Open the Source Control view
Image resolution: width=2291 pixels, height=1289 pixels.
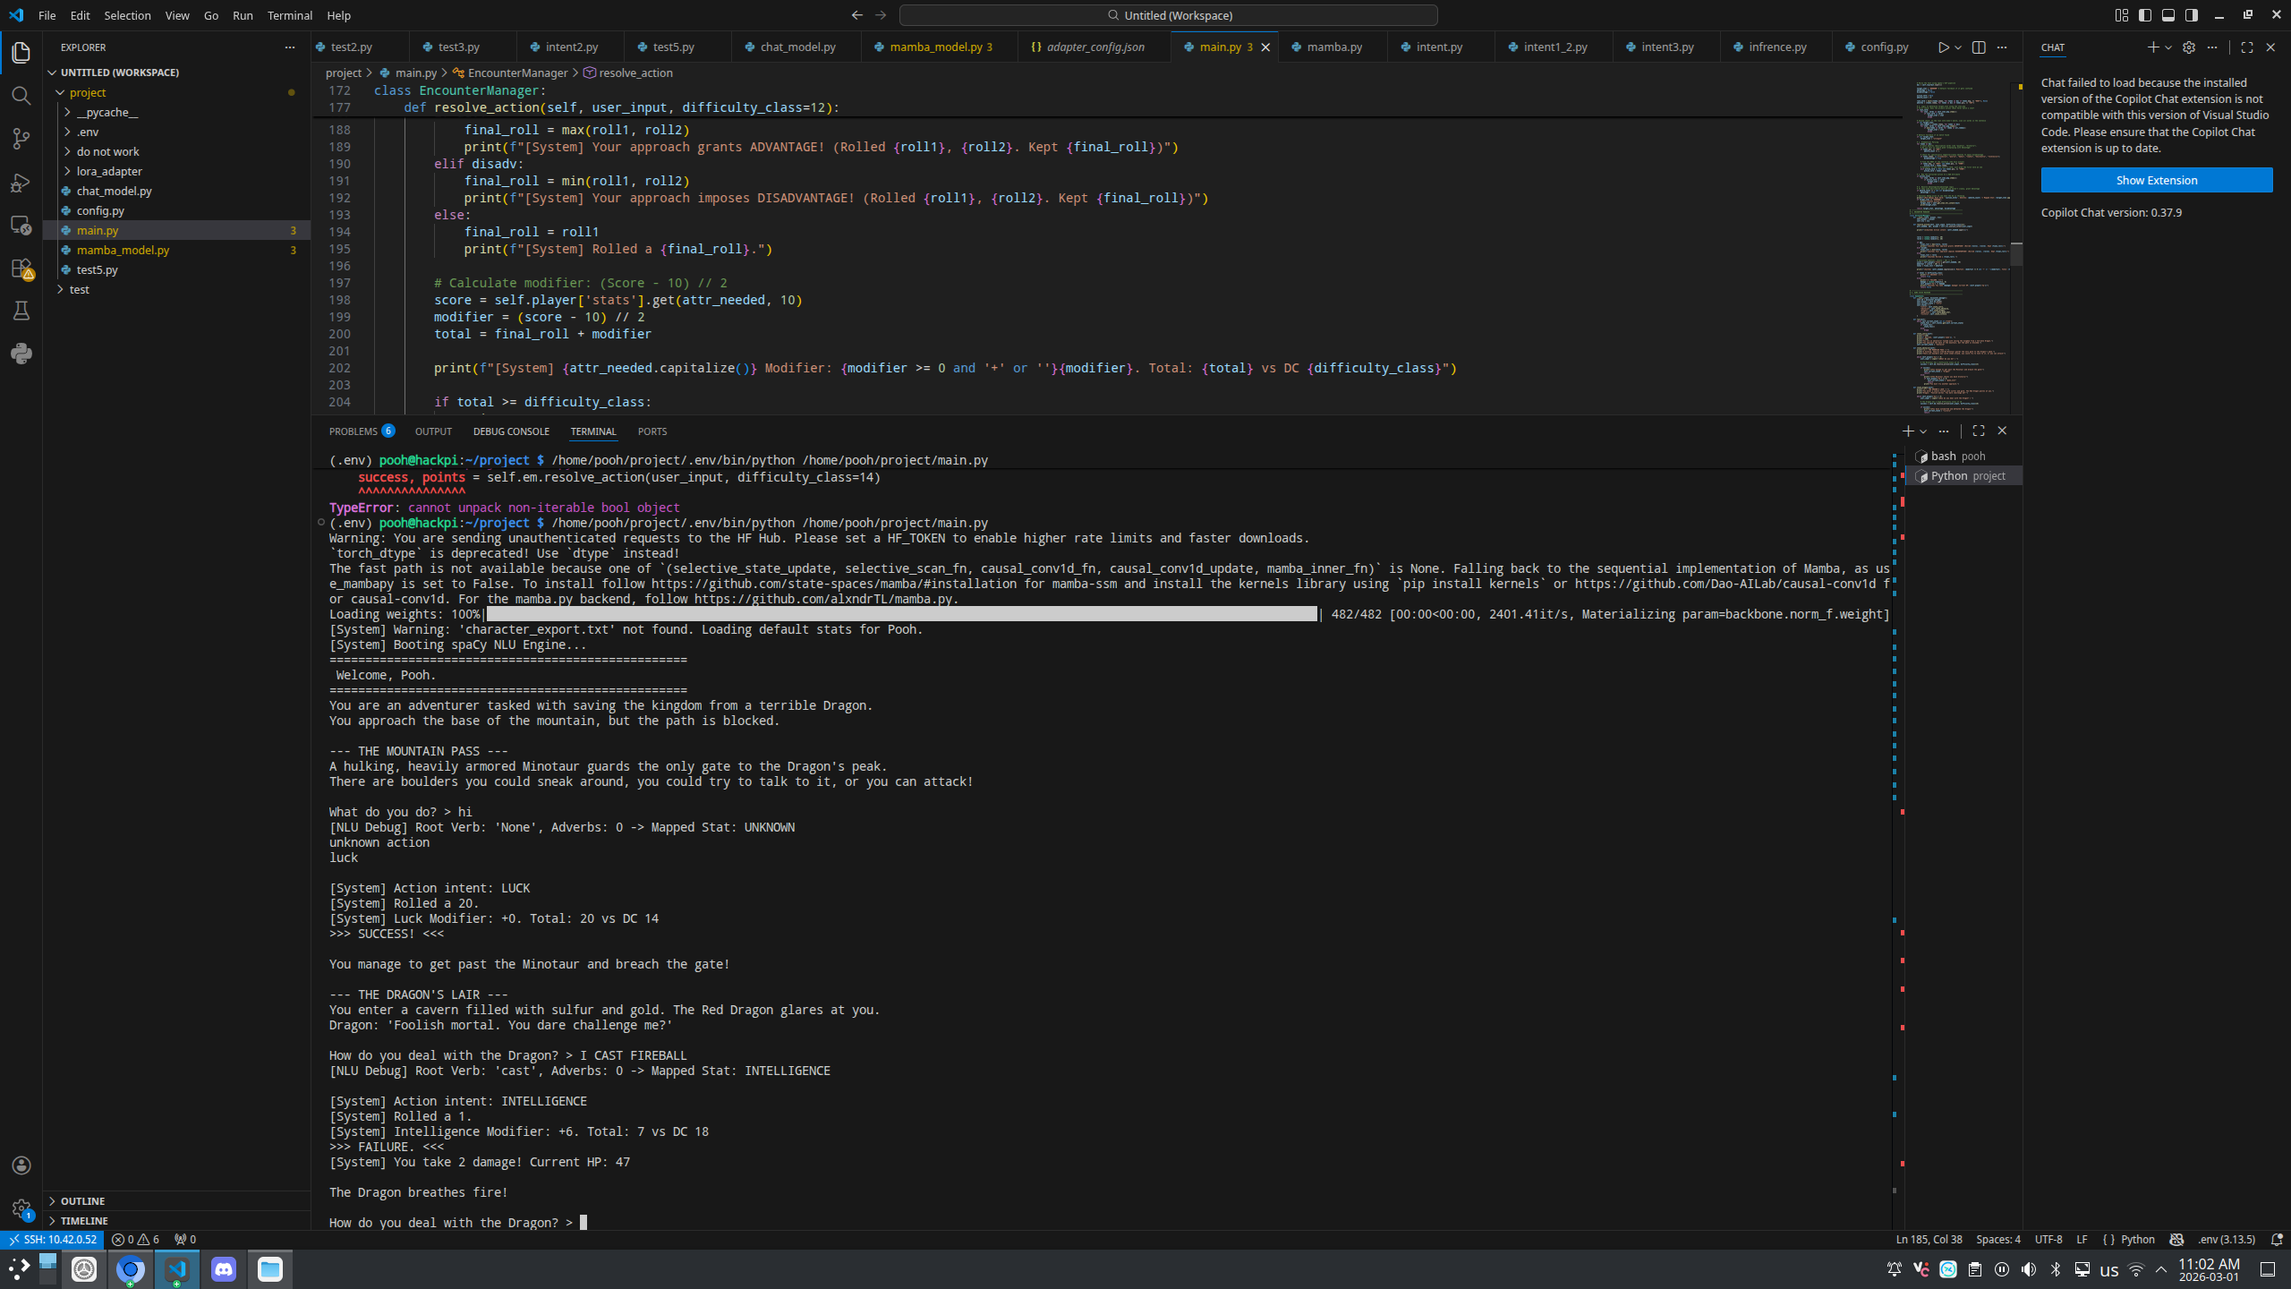[x=21, y=139]
